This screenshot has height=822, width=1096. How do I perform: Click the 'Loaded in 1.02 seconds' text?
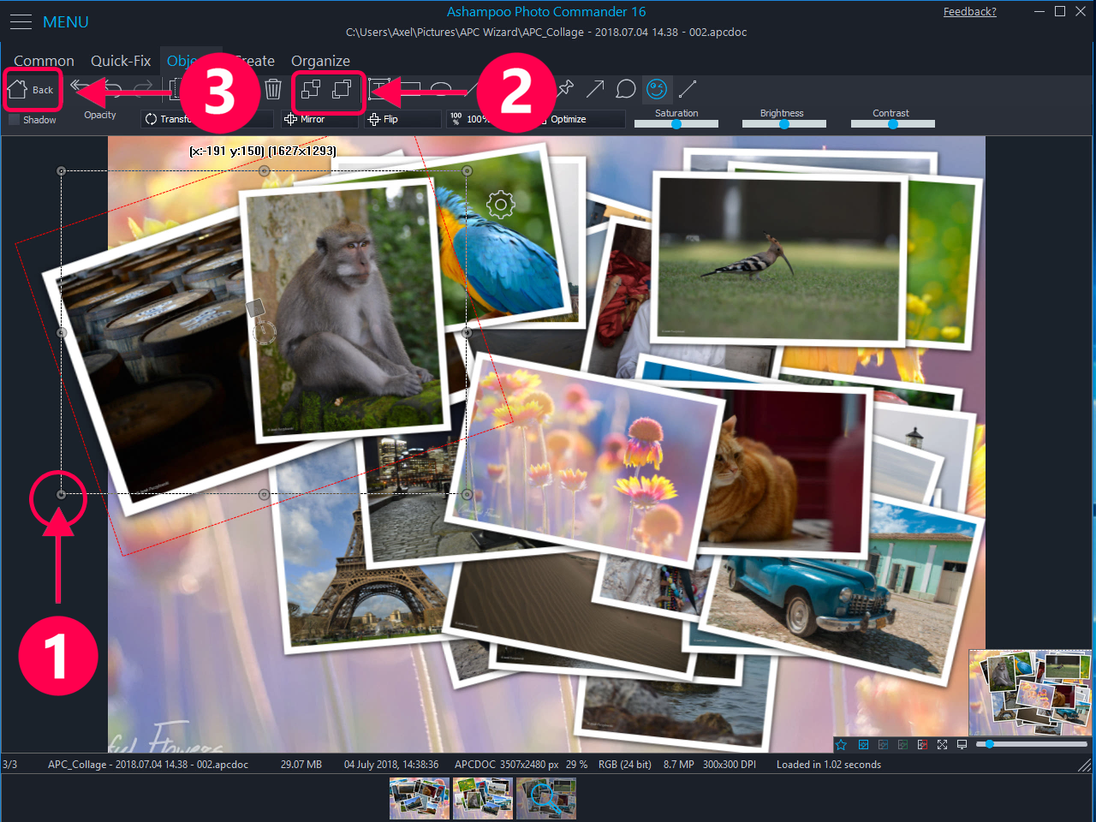829,765
